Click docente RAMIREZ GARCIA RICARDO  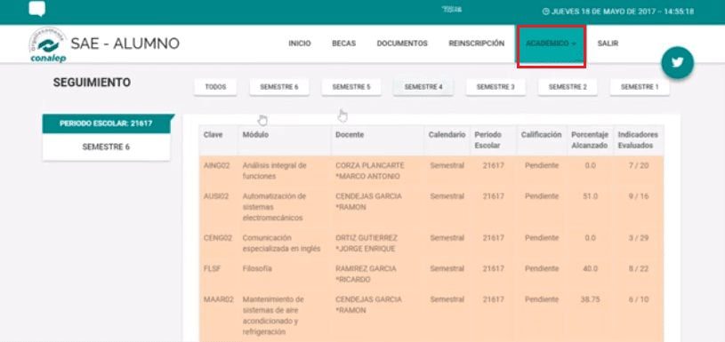(x=366, y=274)
